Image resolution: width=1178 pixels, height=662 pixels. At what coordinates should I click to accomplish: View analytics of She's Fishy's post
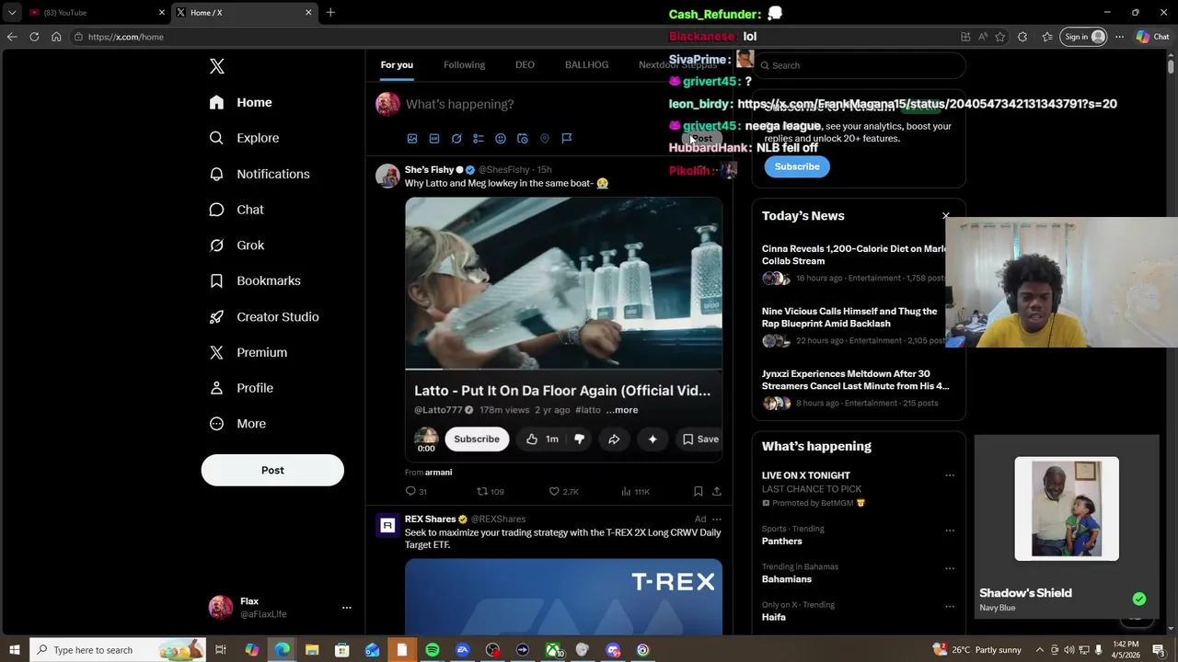(x=635, y=492)
